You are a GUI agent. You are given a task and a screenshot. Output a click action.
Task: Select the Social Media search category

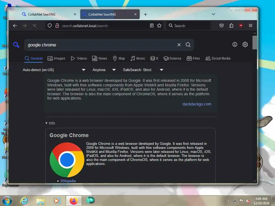218,58
